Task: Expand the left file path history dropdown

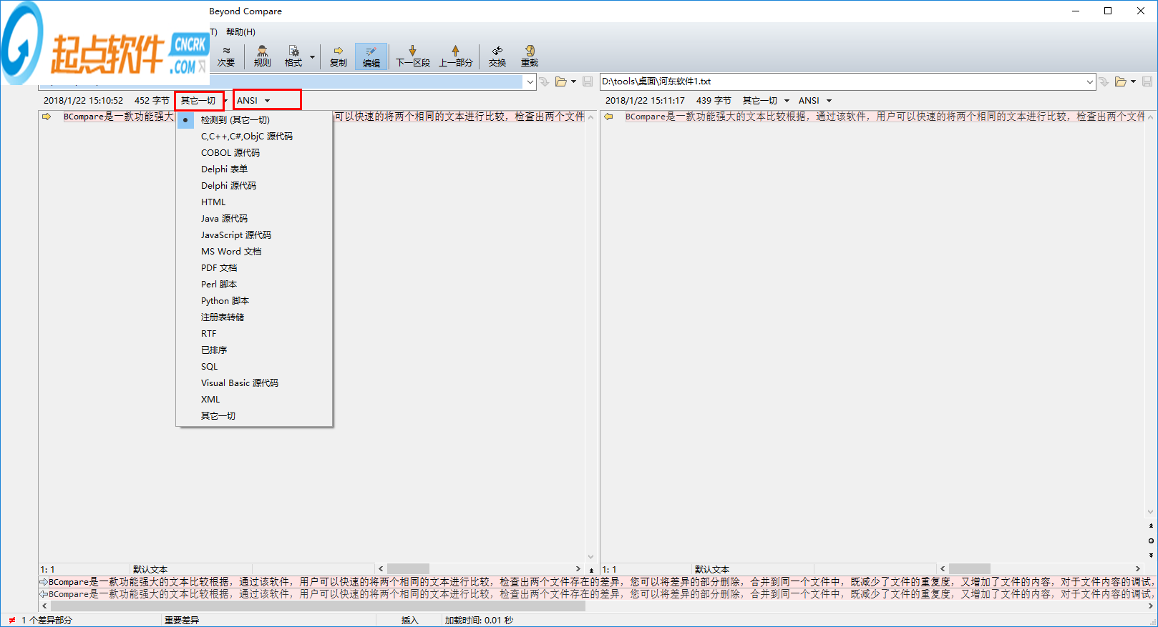Action: coord(530,82)
